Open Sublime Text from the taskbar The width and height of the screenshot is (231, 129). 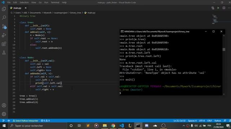coord(88,126)
